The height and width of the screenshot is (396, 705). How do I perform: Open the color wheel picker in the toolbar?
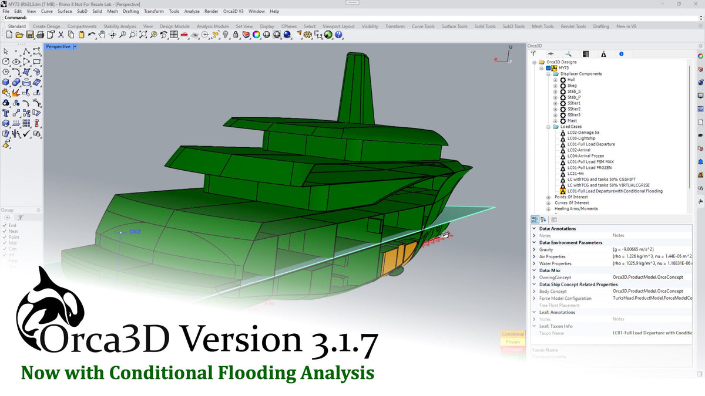(256, 35)
